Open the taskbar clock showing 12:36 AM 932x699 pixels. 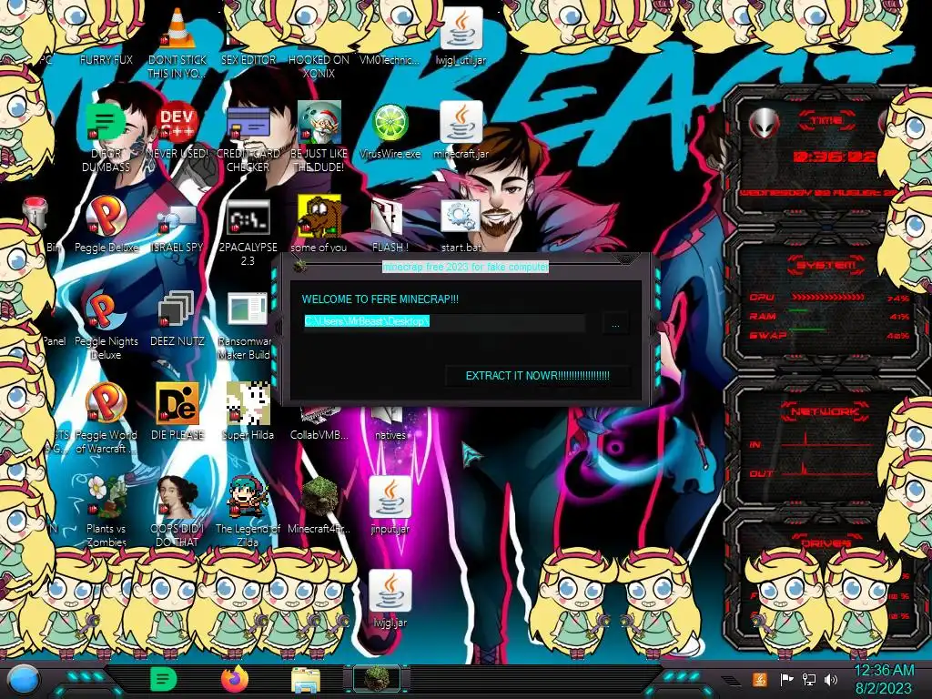pyautogui.click(x=883, y=679)
